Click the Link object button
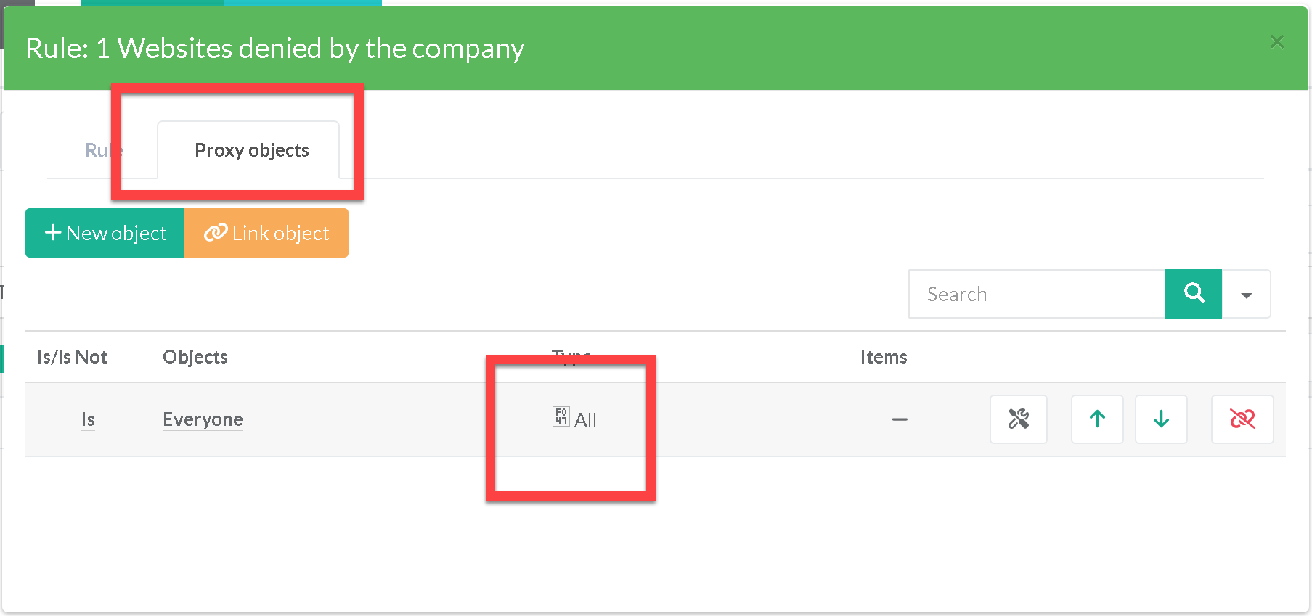This screenshot has width=1312, height=616. pos(266,233)
